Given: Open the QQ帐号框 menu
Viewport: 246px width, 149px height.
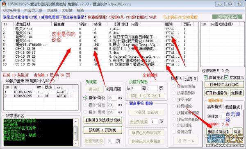Looking at the screenshot, I should 11,11.
